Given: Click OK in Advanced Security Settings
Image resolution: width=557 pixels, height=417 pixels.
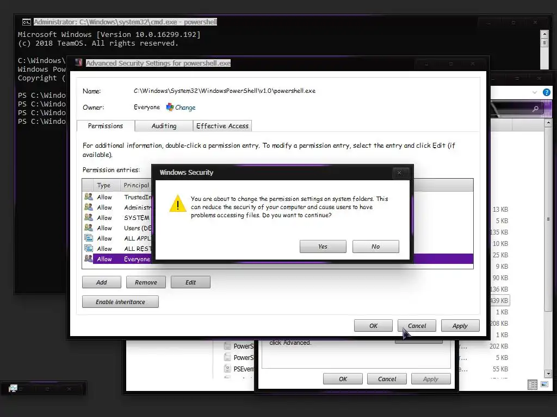Looking at the screenshot, I should tap(373, 326).
